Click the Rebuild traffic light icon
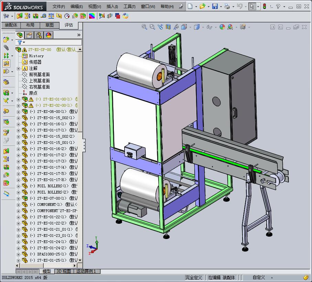Image resolution: width=312 pixels, height=282 pixels. [265, 7]
